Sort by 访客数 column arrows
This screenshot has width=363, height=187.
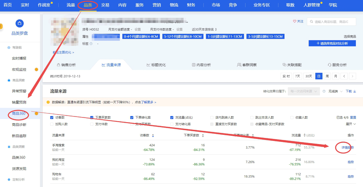pos(153,136)
